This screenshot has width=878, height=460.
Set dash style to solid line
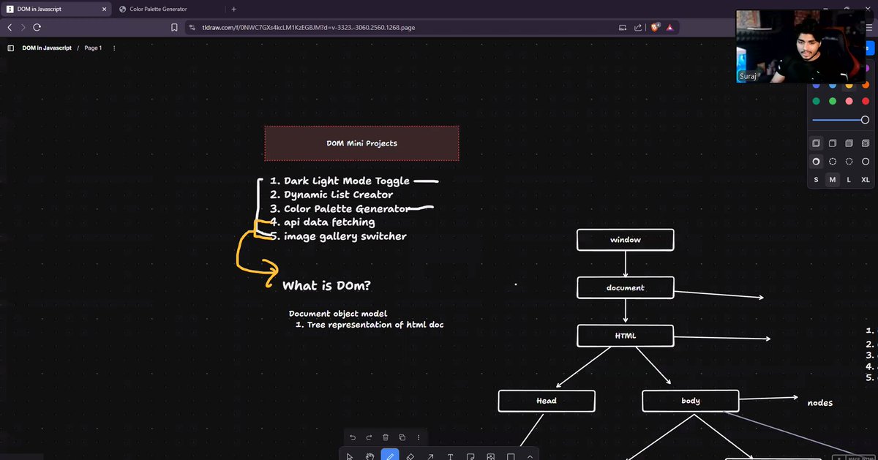click(x=866, y=162)
